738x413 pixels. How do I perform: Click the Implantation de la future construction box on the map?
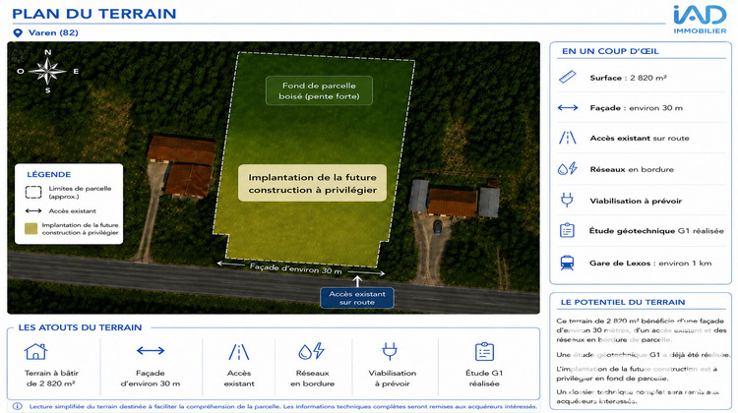coord(313,183)
